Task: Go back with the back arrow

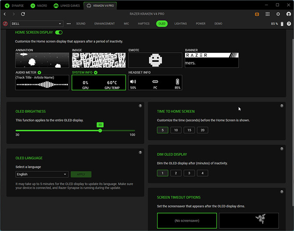Action: click(x=5, y=14)
